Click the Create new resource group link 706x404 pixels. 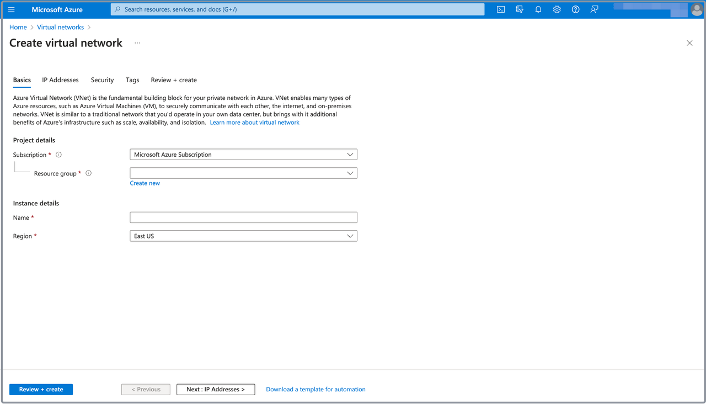click(145, 183)
